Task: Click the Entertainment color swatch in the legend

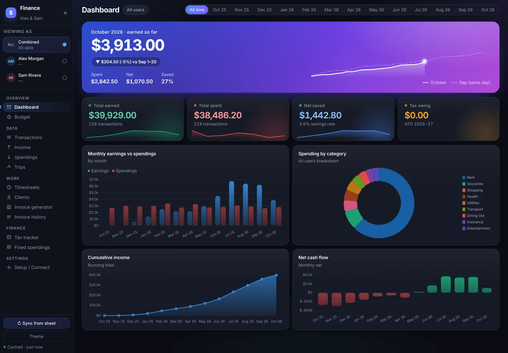Action: pyautogui.click(x=464, y=228)
